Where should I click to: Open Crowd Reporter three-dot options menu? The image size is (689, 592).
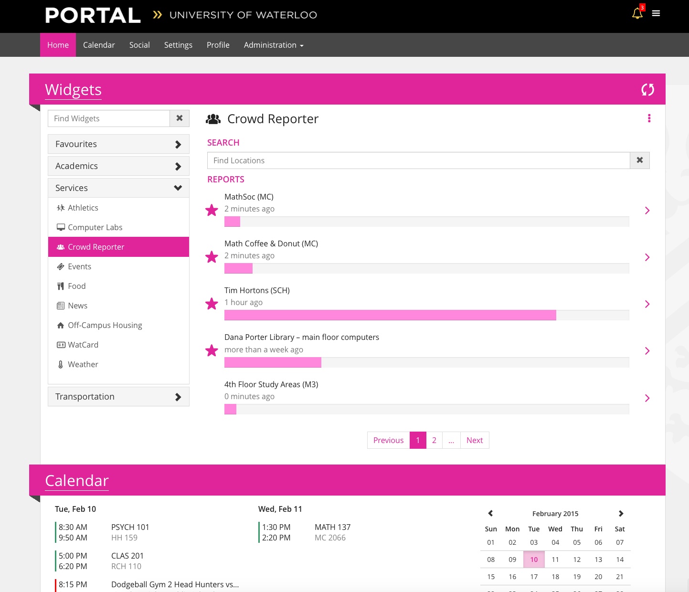click(649, 118)
